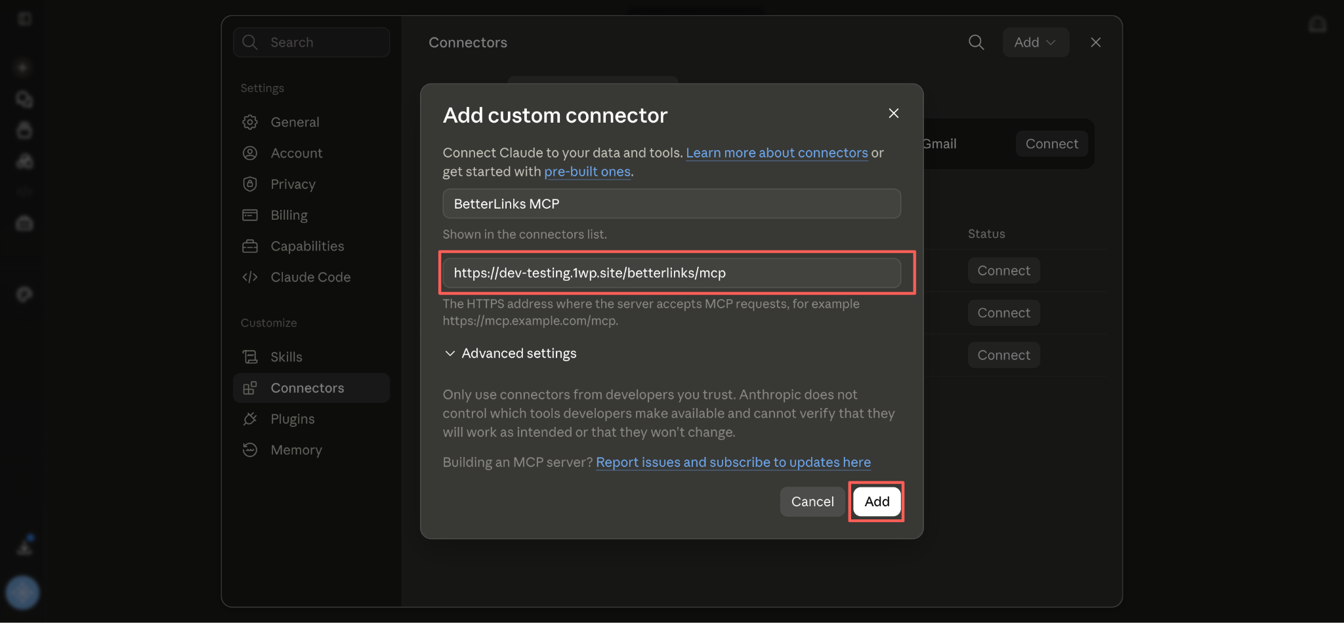This screenshot has height=623, width=1344.
Task: Open Capabilities settings
Action: click(311, 246)
